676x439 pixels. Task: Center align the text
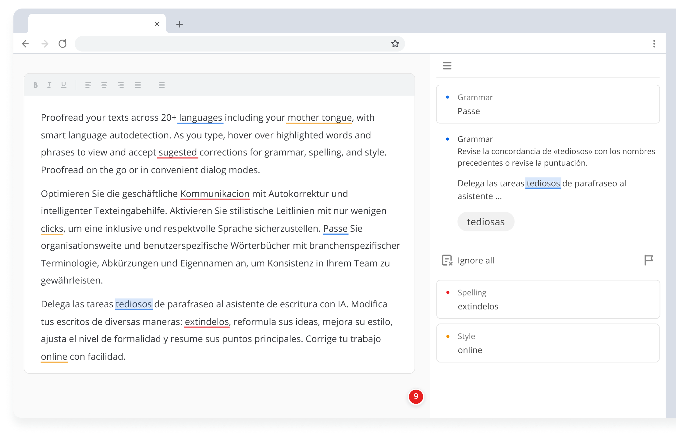point(104,85)
